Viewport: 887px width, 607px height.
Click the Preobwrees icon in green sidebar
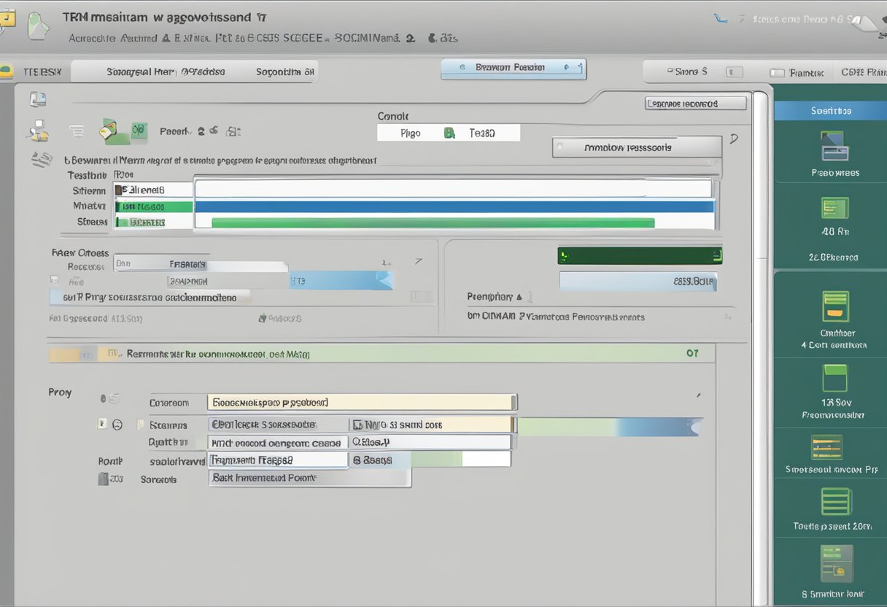(x=834, y=146)
